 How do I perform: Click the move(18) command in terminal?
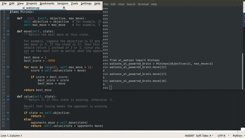(x=138, y=81)
